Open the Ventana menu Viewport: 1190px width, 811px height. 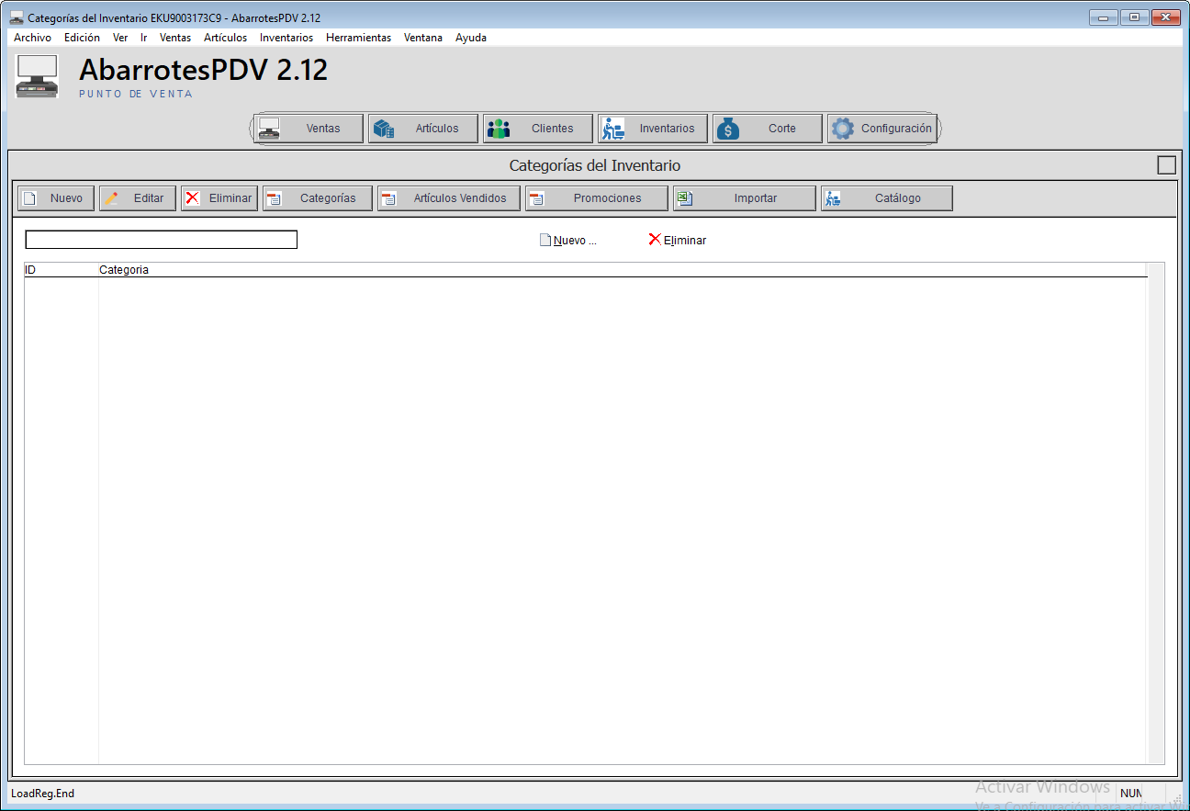coord(423,38)
